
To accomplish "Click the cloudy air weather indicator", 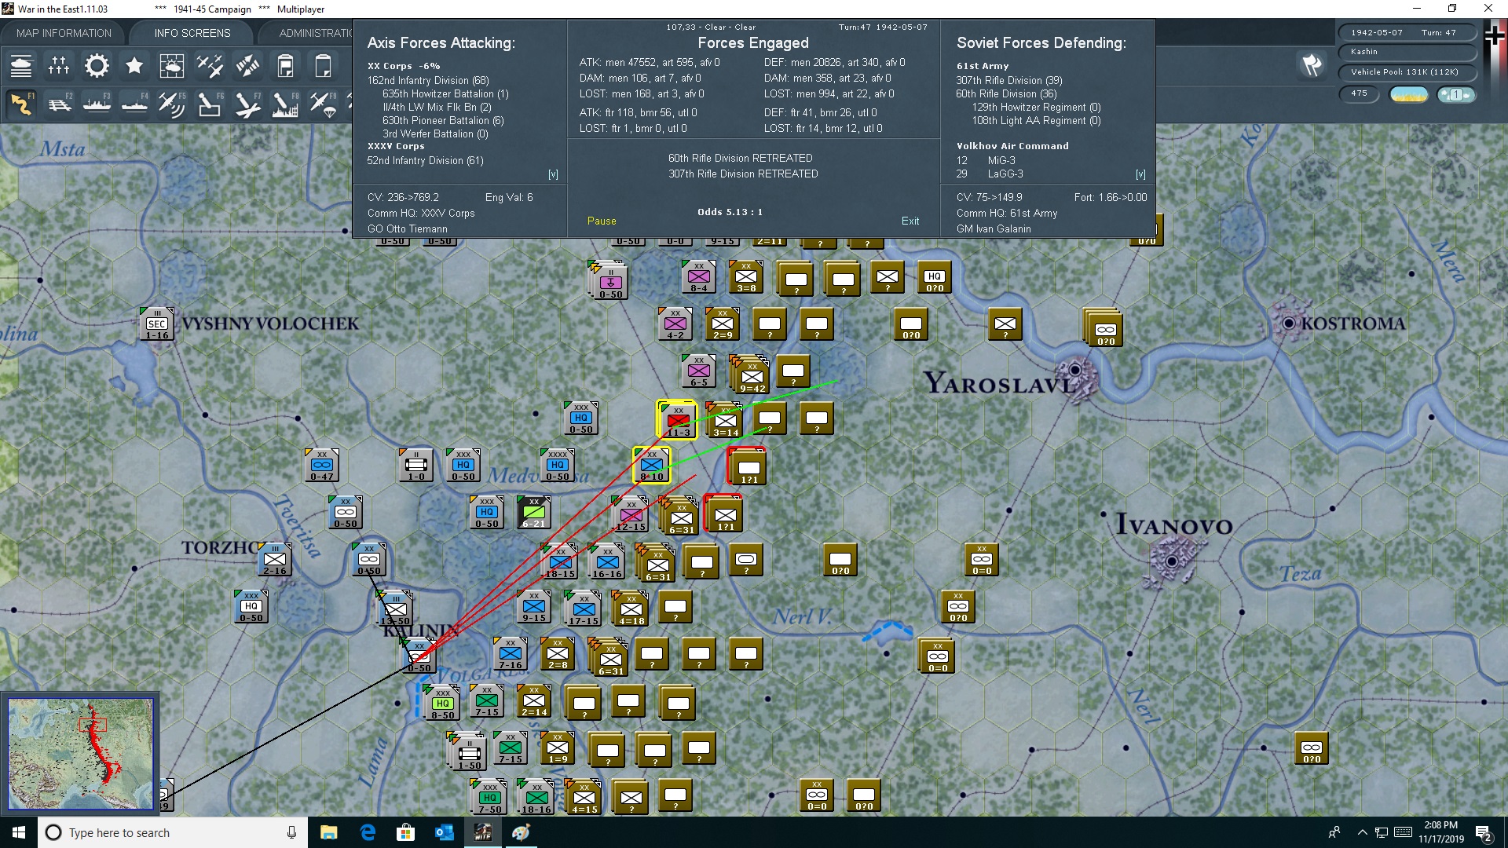I will (x=1455, y=94).
